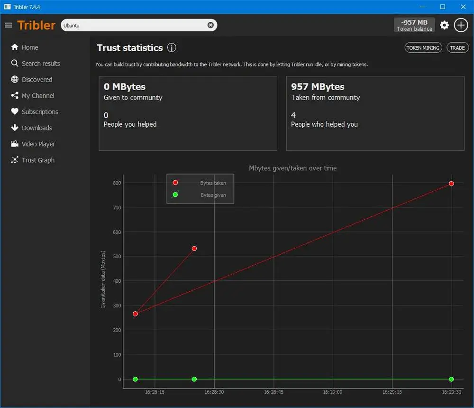Click the People who helped you label
The width and height of the screenshot is (474, 408).
click(324, 124)
